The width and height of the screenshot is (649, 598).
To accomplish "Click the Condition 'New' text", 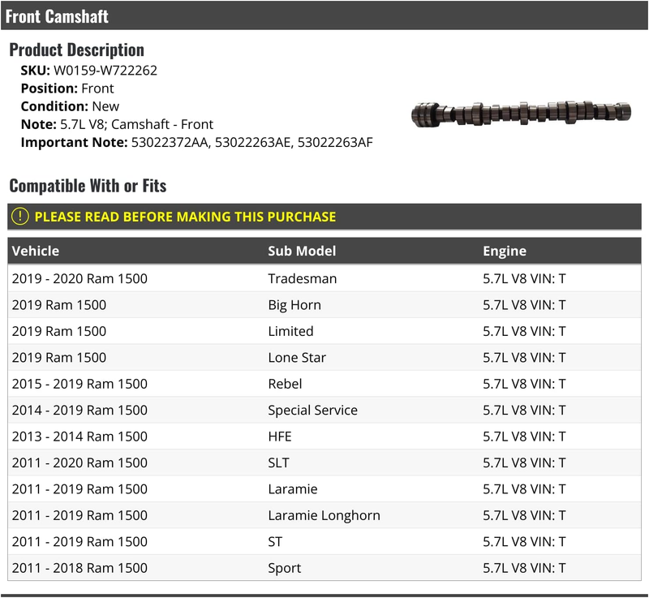I will point(105,106).
